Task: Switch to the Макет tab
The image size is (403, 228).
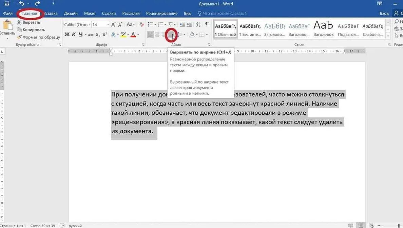Action: (x=90, y=13)
